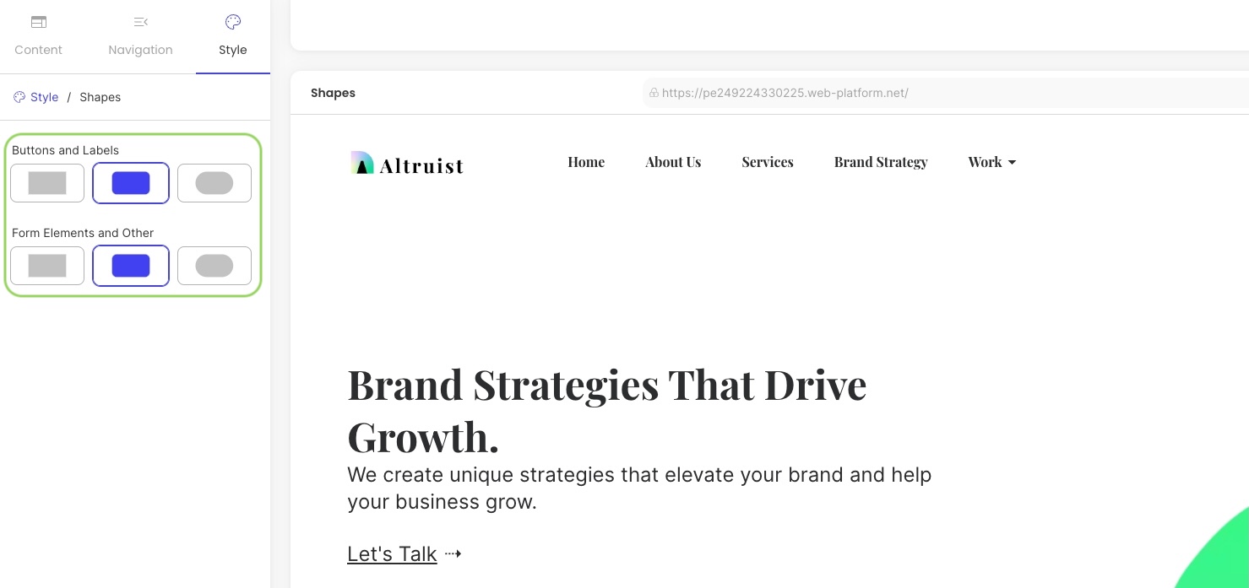Click the lock icon in the URL bar
This screenshot has height=588, width=1249.
click(654, 94)
